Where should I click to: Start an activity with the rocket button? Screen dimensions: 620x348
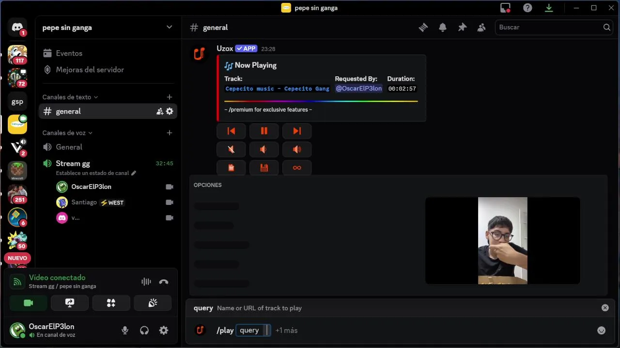click(x=111, y=303)
